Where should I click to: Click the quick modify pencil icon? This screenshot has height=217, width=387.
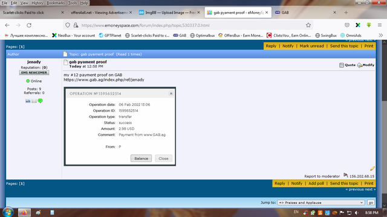[x=372, y=169]
